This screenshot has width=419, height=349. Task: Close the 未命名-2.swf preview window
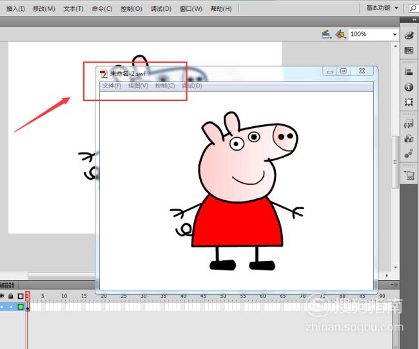point(362,71)
